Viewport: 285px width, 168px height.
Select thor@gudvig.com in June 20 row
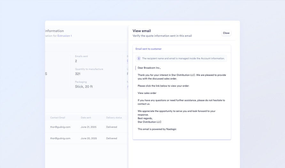click(60, 138)
